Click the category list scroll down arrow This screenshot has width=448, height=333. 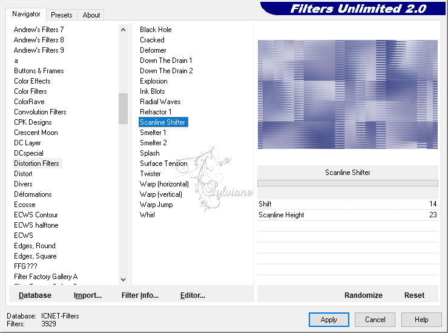click(123, 280)
